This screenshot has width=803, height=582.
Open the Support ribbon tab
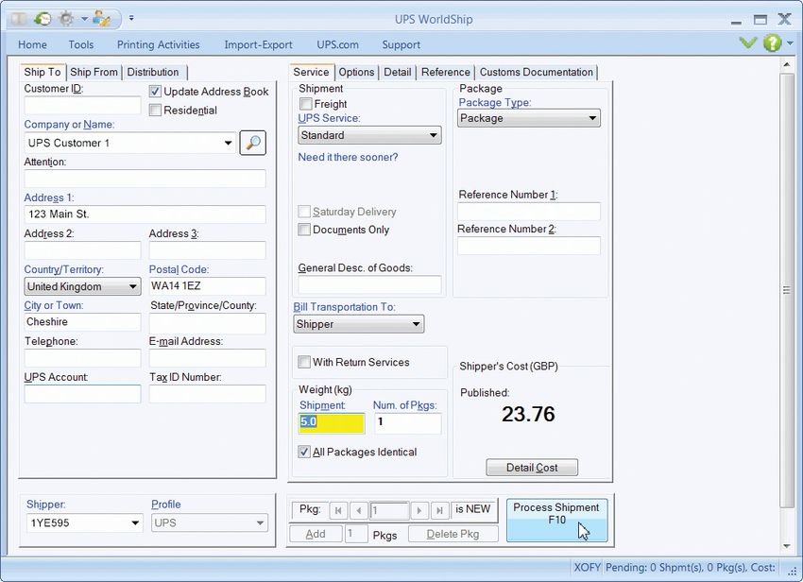[401, 44]
